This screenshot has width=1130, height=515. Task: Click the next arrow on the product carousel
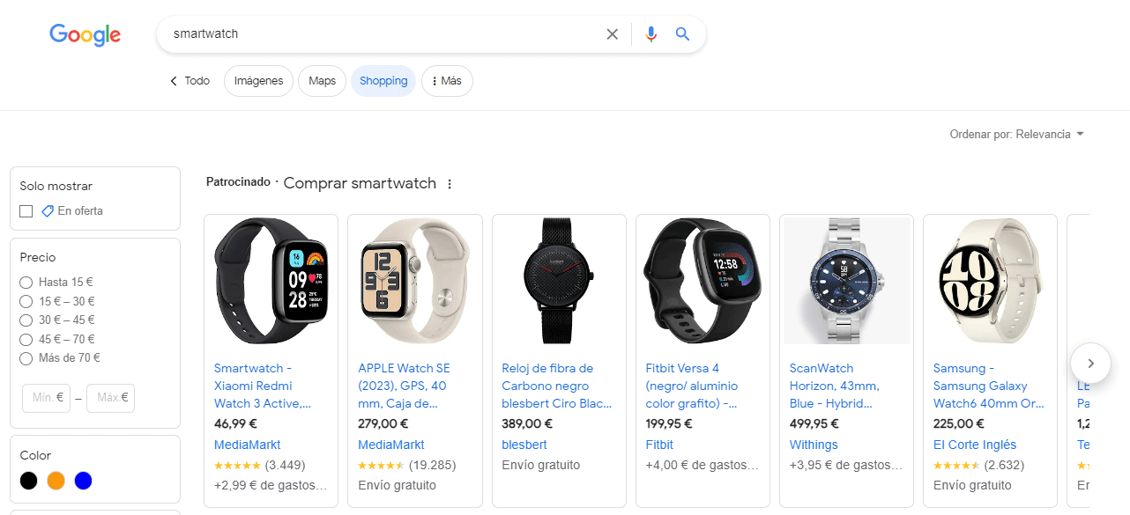[x=1090, y=363]
